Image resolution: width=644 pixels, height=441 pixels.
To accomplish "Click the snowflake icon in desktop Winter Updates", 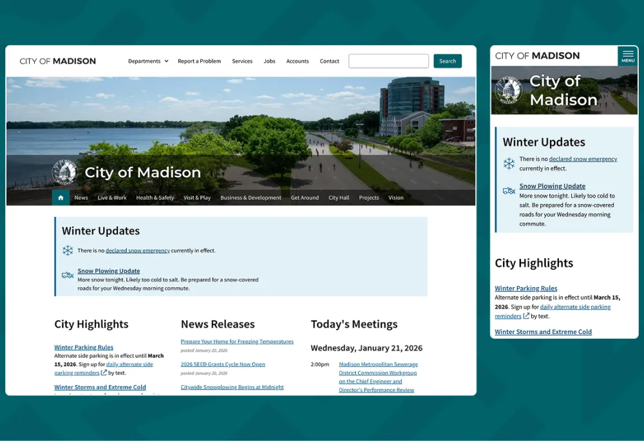I will [x=68, y=250].
